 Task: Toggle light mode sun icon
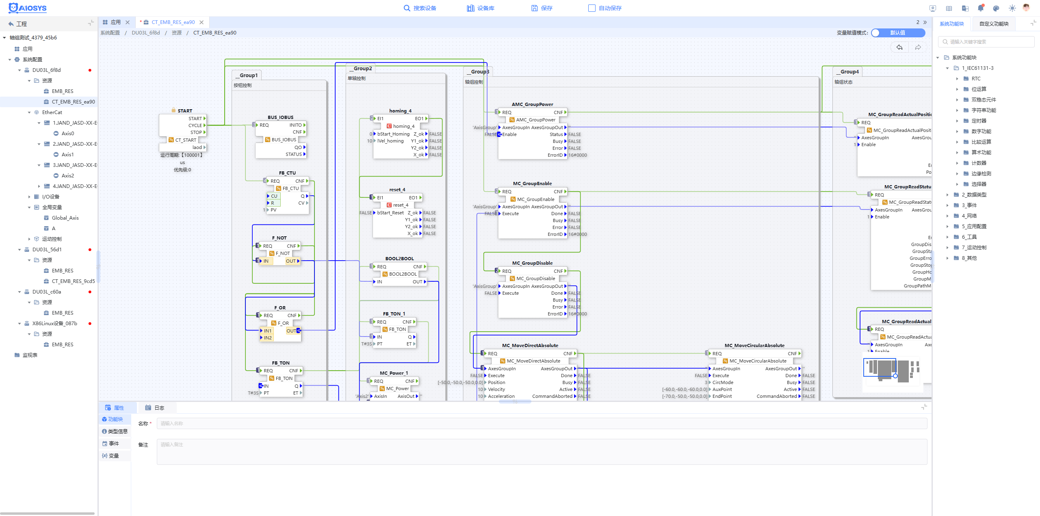(x=1012, y=8)
